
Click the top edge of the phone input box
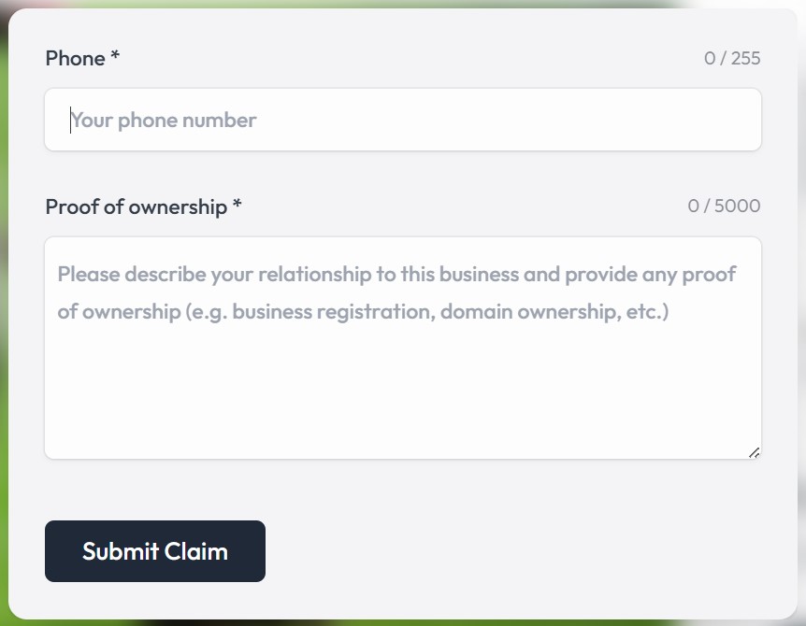click(x=402, y=92)
